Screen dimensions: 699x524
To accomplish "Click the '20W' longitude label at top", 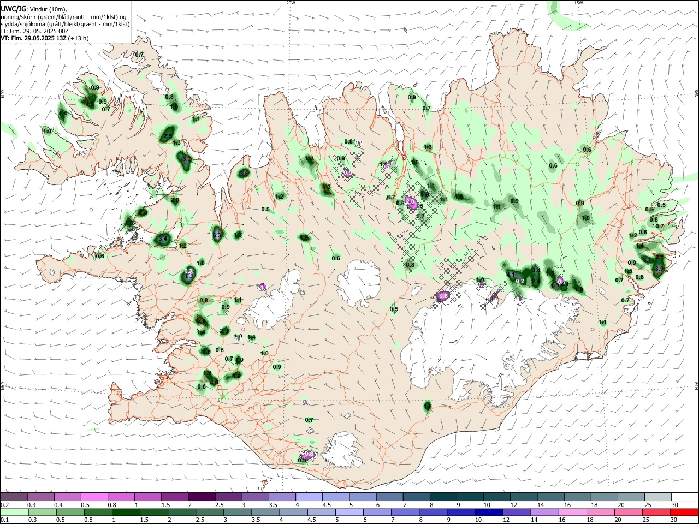I will pos(291,3).
